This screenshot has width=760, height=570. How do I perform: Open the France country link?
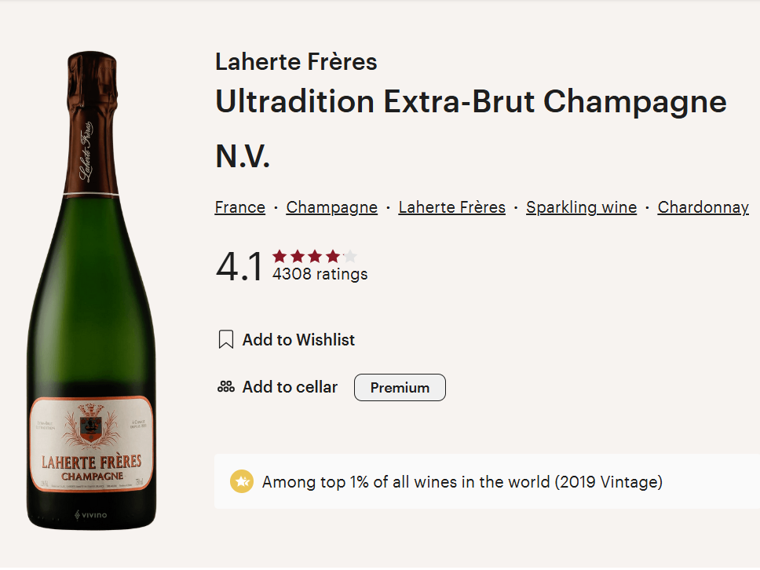pyautogui.click(x=240, y=207)
